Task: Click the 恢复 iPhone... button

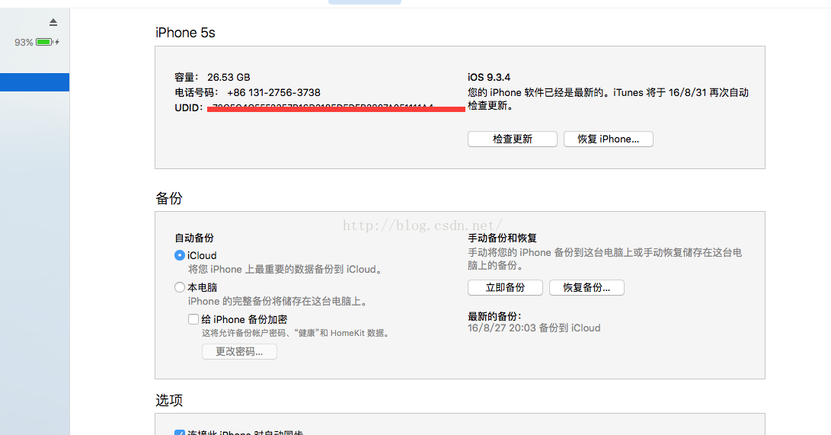Action: coord(609,139)
